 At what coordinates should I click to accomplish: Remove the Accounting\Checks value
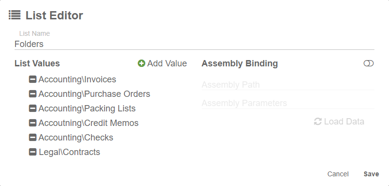[33, 138]
